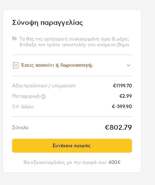Click the 2+1 Δώρο label
The height and width of the screenshot is (185, 155).
click(x=23, y=107)
